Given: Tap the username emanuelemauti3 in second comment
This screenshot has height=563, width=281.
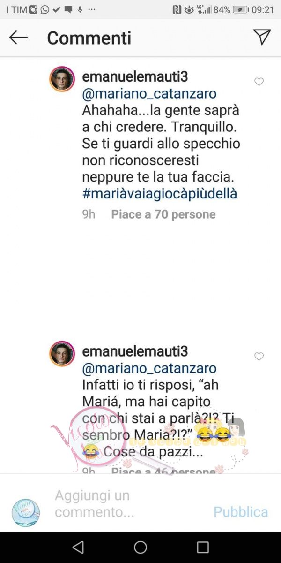Looking at the screenshot, I should (x=135, y=351).
